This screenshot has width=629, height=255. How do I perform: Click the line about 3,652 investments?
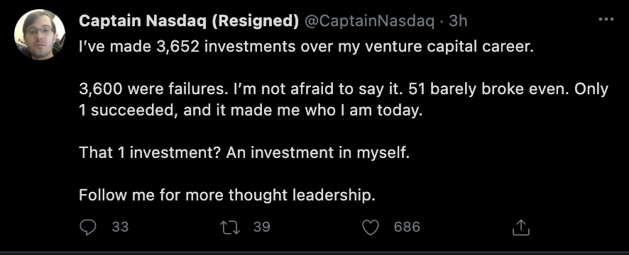coord(307,47)
